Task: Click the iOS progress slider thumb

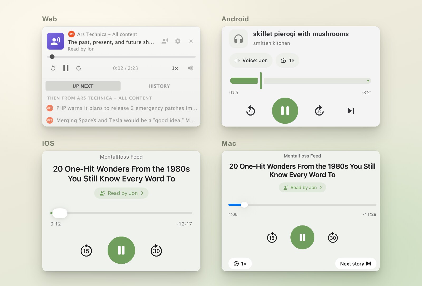Action: point(60,213)
